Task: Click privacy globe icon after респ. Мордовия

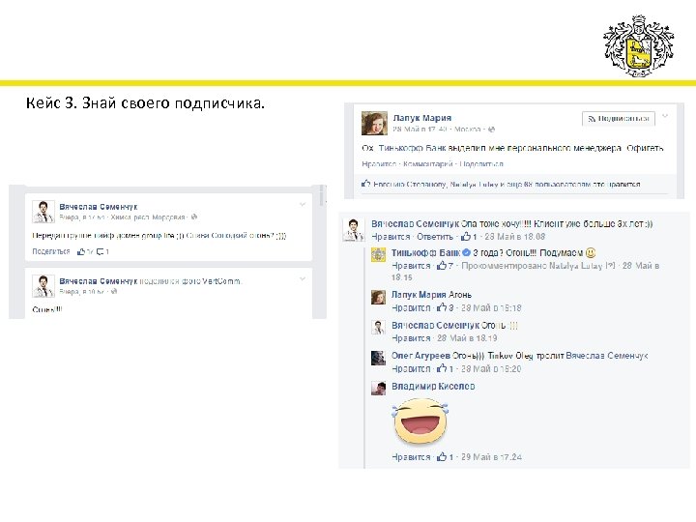Action: [x=194, y=217]
